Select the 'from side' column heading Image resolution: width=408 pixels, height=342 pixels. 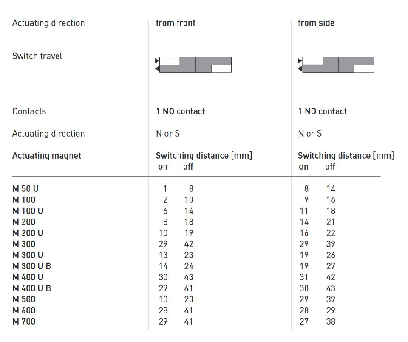coord(316,23)
